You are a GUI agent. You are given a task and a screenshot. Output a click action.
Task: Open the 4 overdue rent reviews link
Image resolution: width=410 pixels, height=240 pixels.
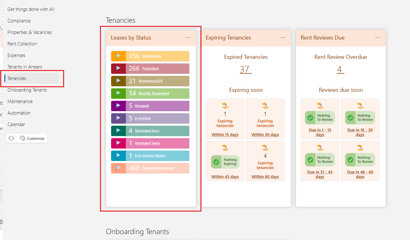[340, 69]
